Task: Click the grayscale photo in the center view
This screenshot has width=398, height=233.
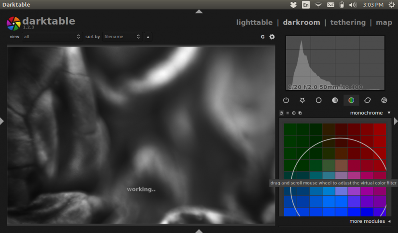Action: pyautogui.click(x=141, y=135)
